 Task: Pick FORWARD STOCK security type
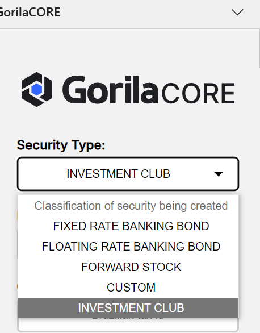click(x=131, y=267)
